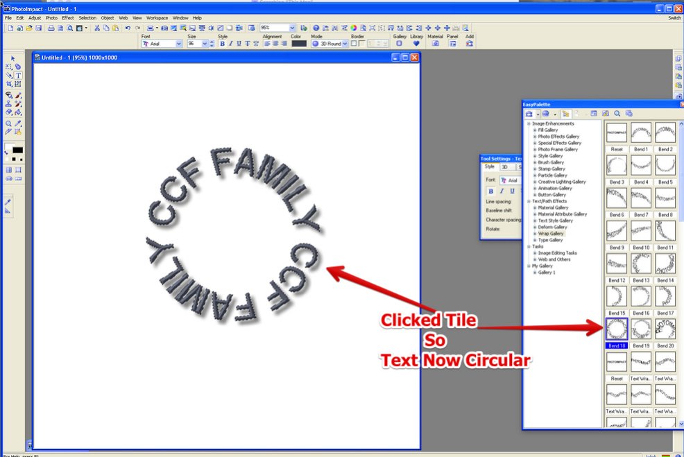Switch to the Style tab in Tool Settings

click(490, 166)
